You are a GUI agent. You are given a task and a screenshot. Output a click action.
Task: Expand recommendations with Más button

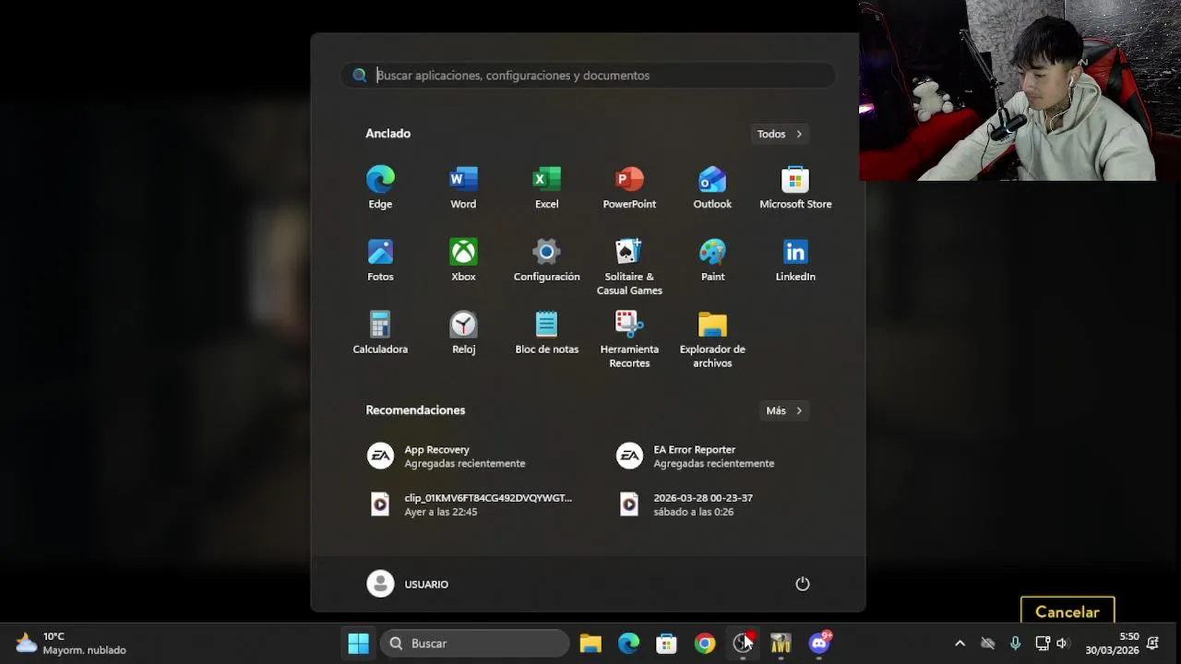(784, 410)
